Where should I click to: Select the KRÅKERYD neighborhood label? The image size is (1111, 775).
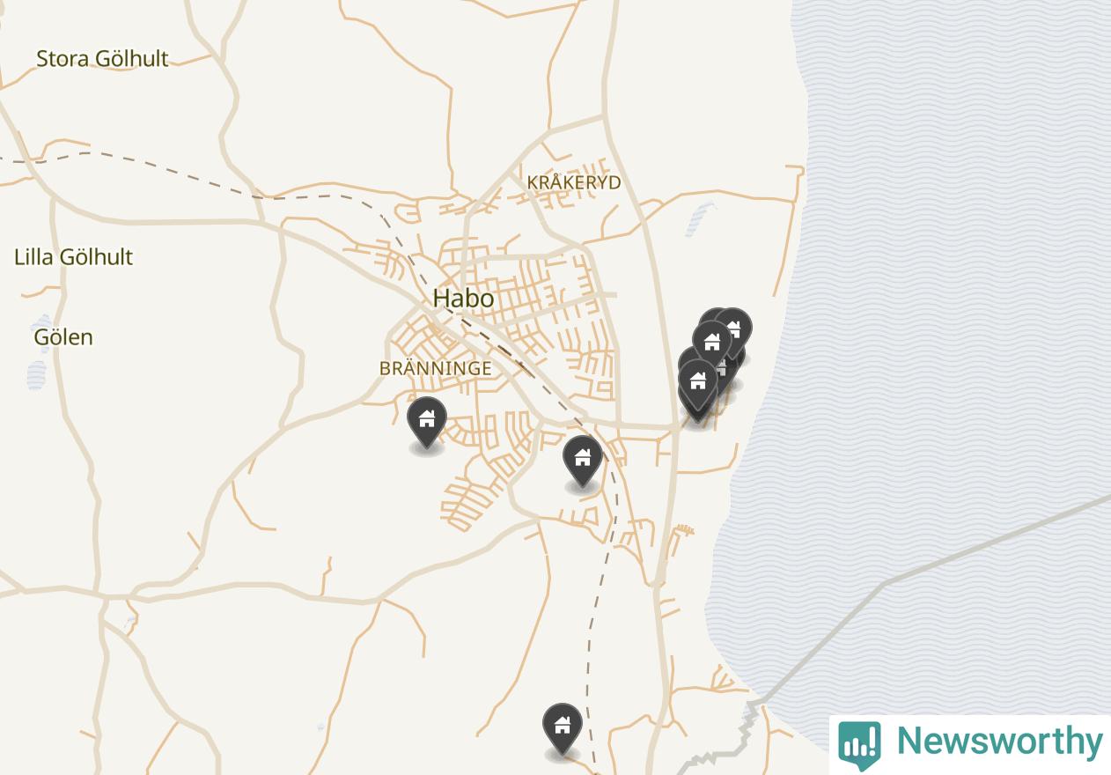574,182
